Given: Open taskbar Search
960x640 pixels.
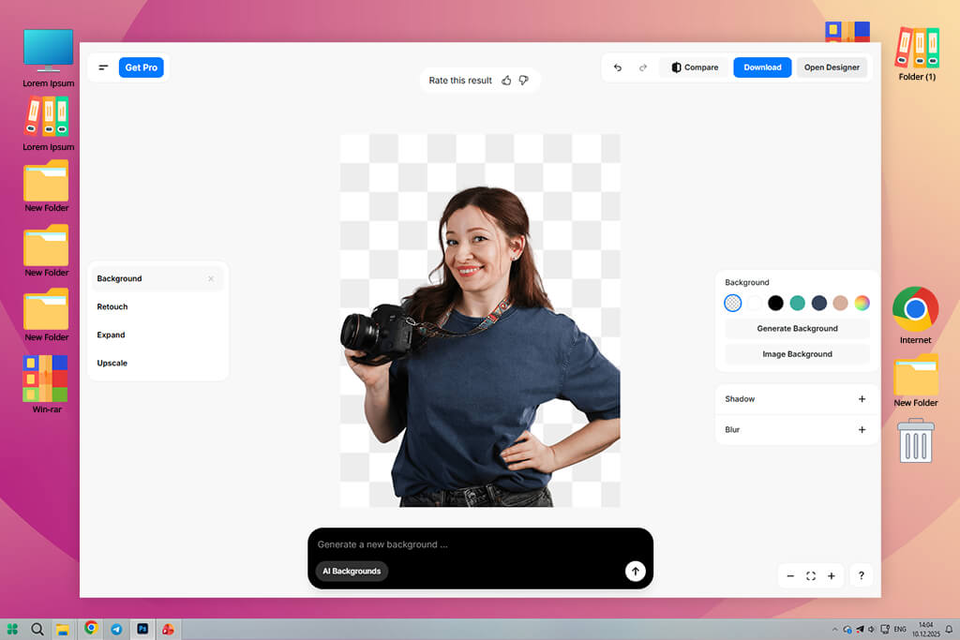Looking at the screenshot, I should [37, 629].
